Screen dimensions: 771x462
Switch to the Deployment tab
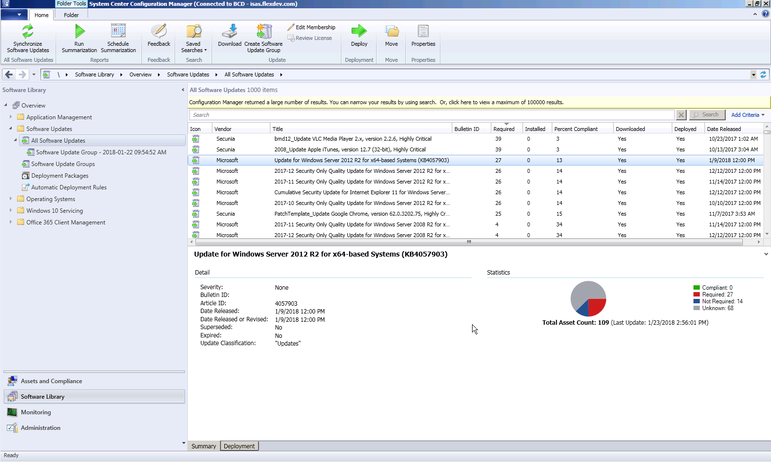239,446
